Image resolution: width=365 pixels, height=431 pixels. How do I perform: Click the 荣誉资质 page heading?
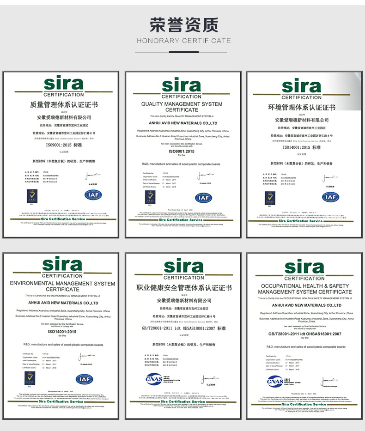[x=184, y=25]
